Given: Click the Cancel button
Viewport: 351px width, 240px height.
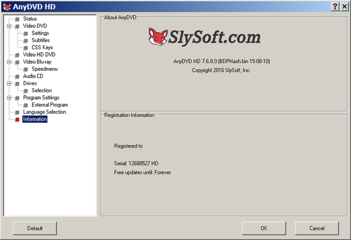Looking at the screenshot, I should tap(317, 228).
